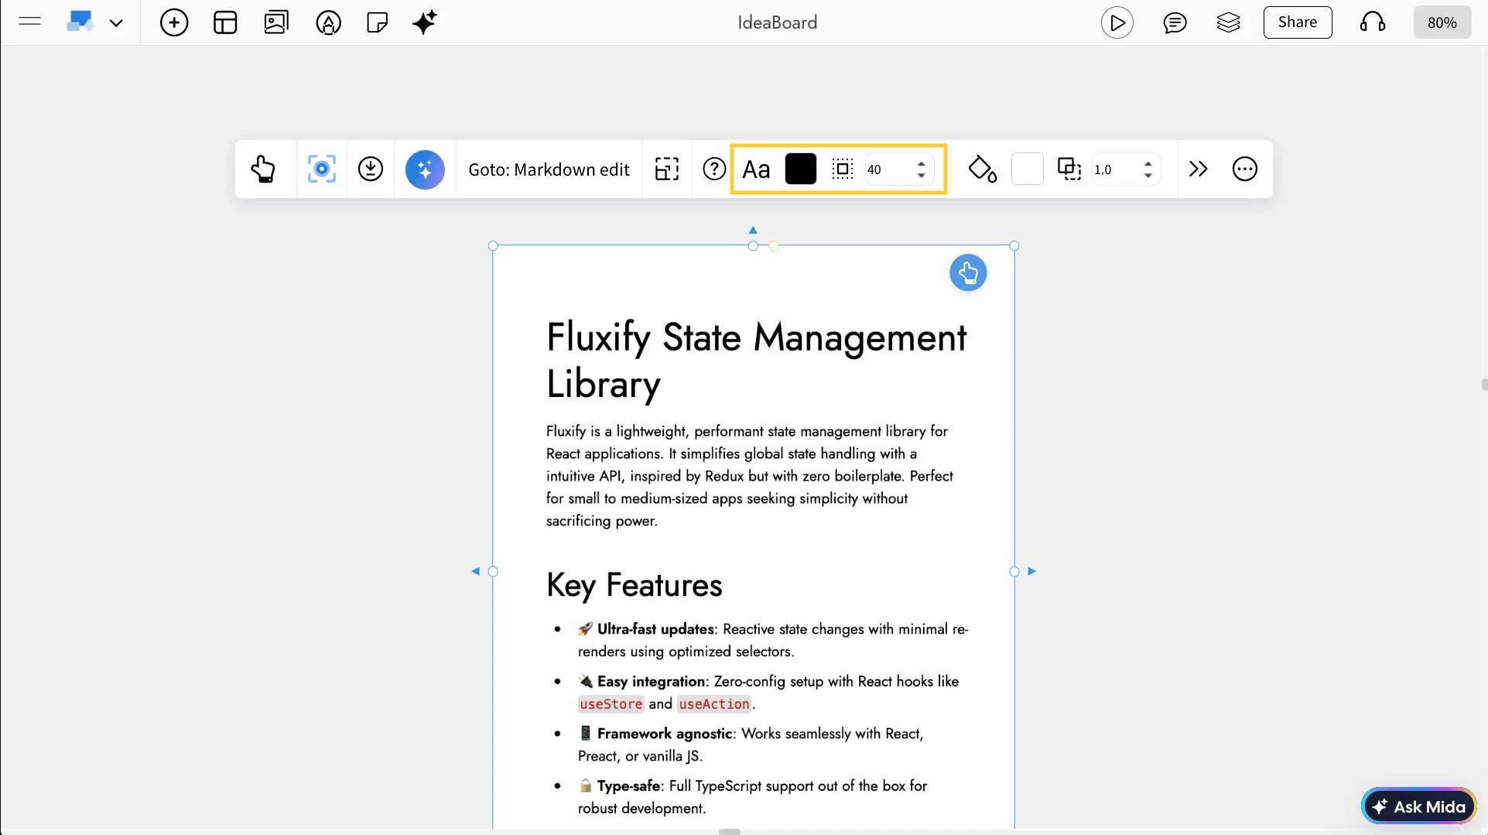Toggle the focus capture mode
The width and height of the screenshot is (1488, 835).
(x=321, y=169)
